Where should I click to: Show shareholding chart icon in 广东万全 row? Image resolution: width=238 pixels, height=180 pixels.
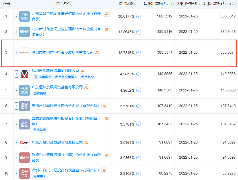point(138,142)
